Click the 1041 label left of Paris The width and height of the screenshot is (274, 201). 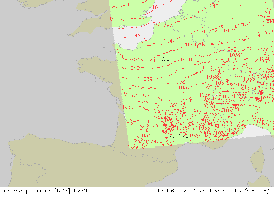click(150, 61)
